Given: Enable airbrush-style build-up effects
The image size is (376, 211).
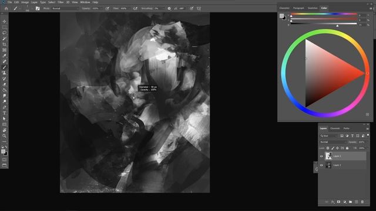Looking at the screenshot, I should tap(135, 8).
